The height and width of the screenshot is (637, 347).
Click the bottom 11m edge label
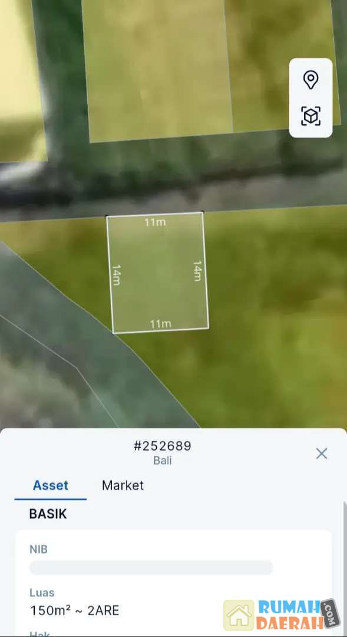tap(160, 324)
